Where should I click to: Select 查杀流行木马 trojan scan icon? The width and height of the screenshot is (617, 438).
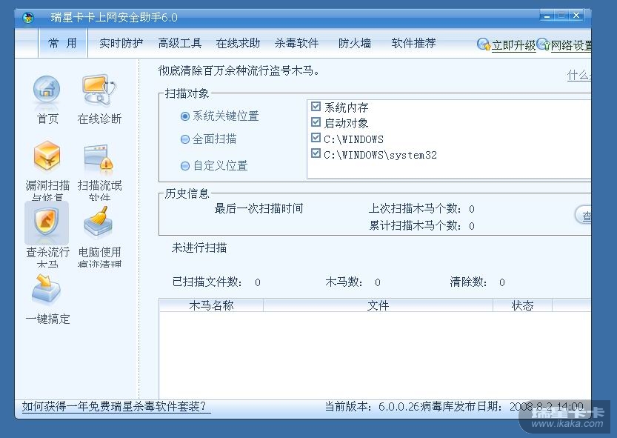point(47,222)
